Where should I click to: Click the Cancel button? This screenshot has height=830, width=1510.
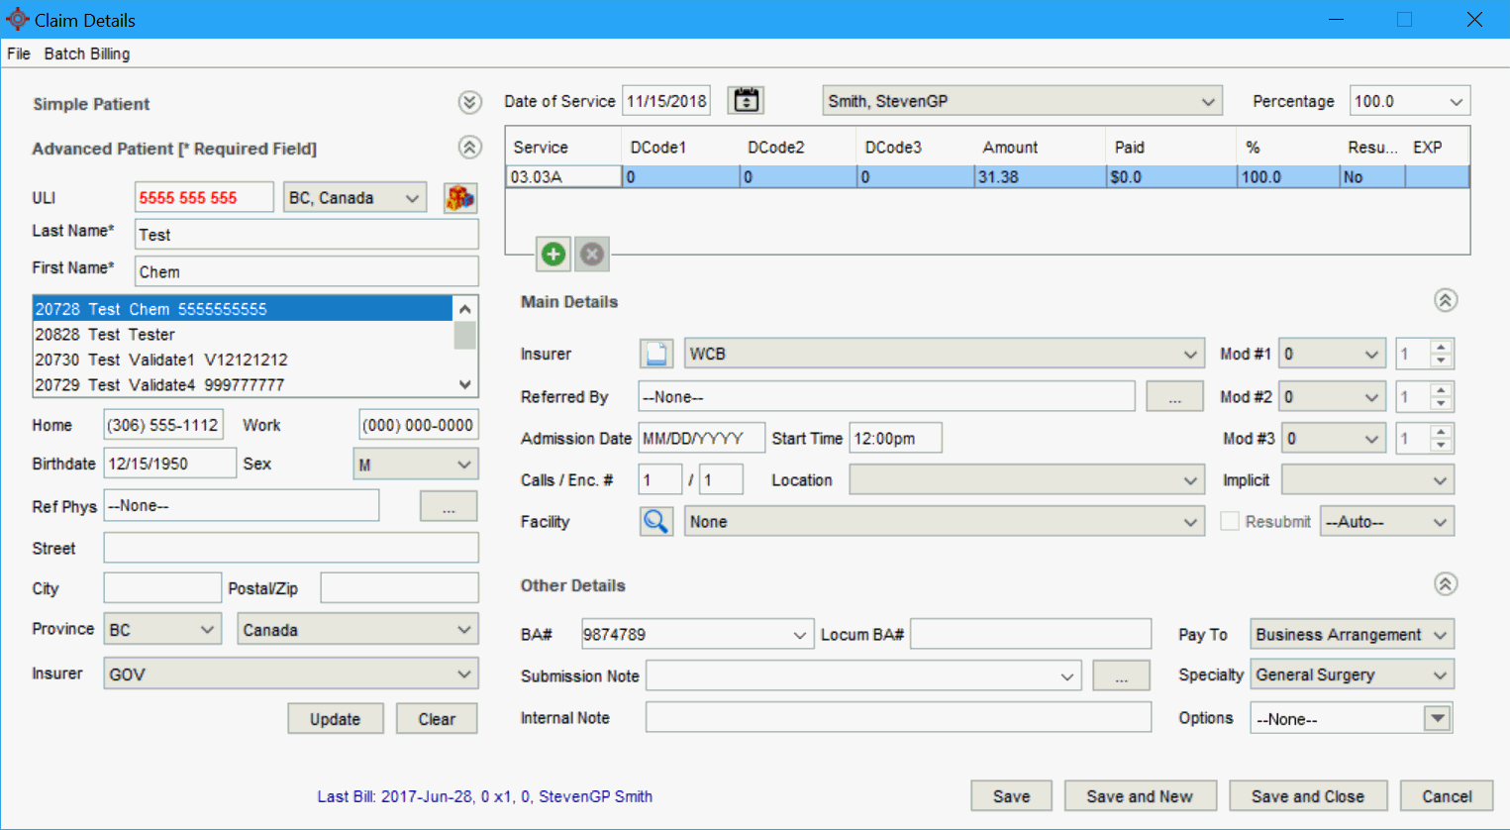tap(1447, 796)
